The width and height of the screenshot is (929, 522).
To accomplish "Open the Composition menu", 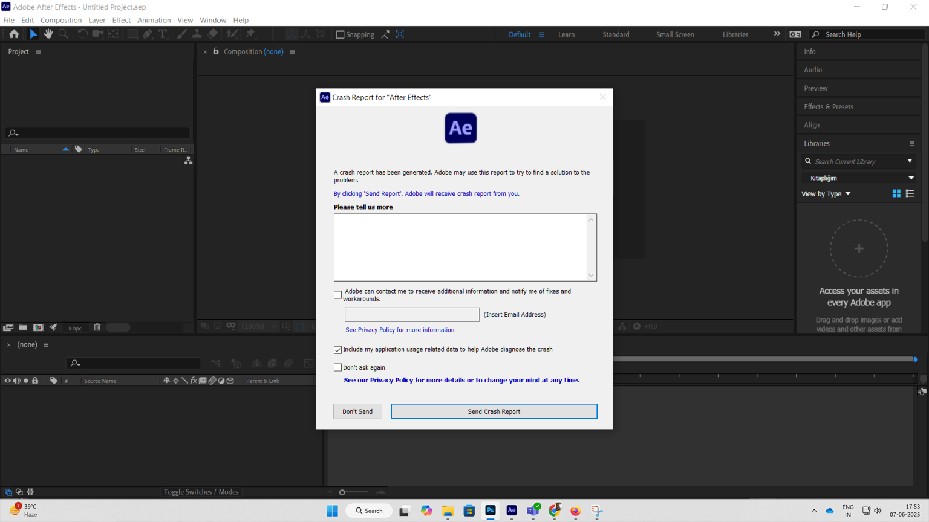I will pyautogui.click(x=60, y=20).
